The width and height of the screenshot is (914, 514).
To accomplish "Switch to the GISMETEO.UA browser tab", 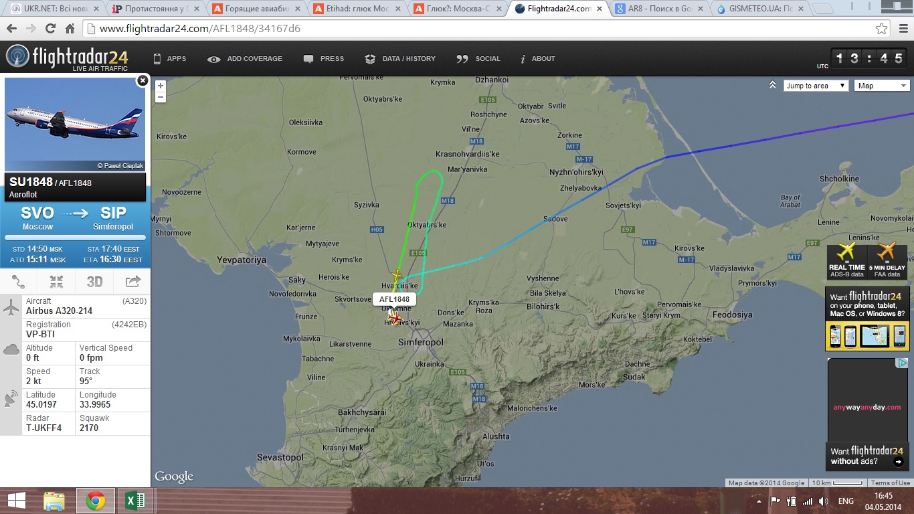I will [761, 9].
